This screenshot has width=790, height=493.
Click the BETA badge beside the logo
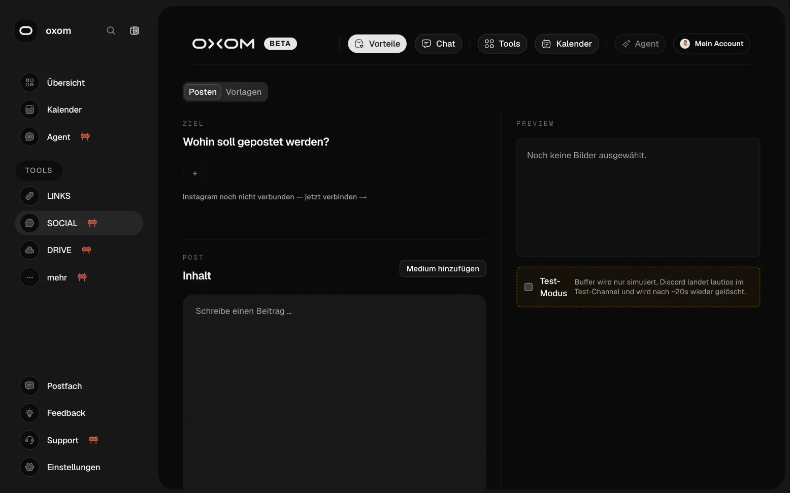click(x=280, y=44)
